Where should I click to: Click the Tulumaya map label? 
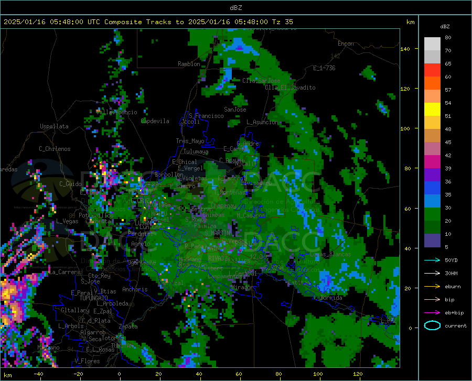(x=196, y=151)
